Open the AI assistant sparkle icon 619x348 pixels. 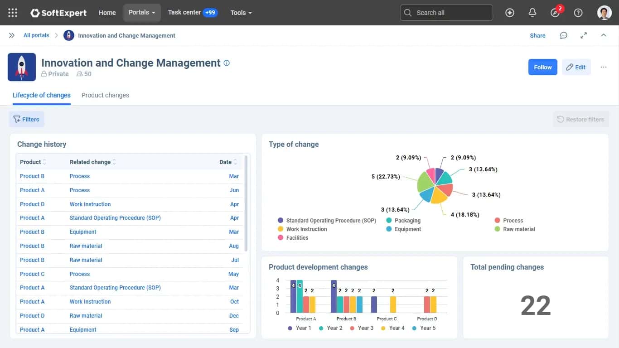coord(510,13)
